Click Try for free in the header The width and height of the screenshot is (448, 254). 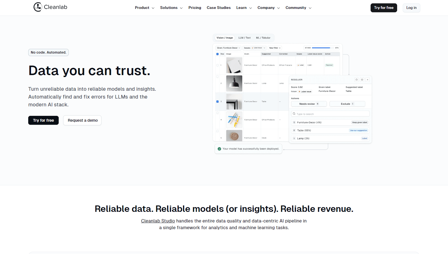tap(384, 8)
